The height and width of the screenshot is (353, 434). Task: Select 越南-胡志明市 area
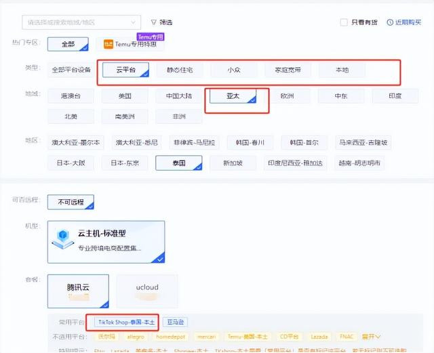click(x=359, y=163)
